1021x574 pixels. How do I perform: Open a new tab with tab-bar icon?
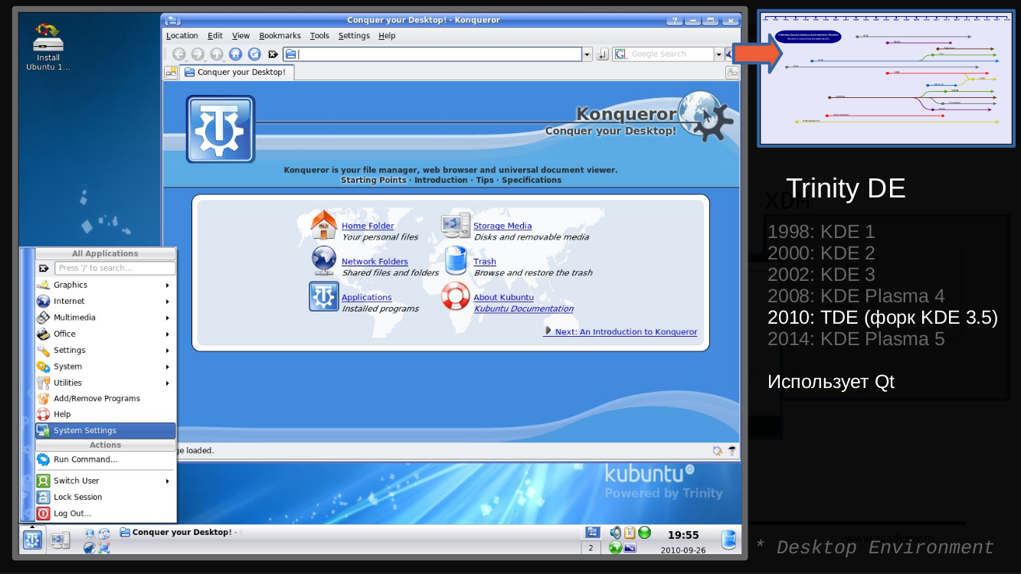pyautogui.click(x=170, y=73)
